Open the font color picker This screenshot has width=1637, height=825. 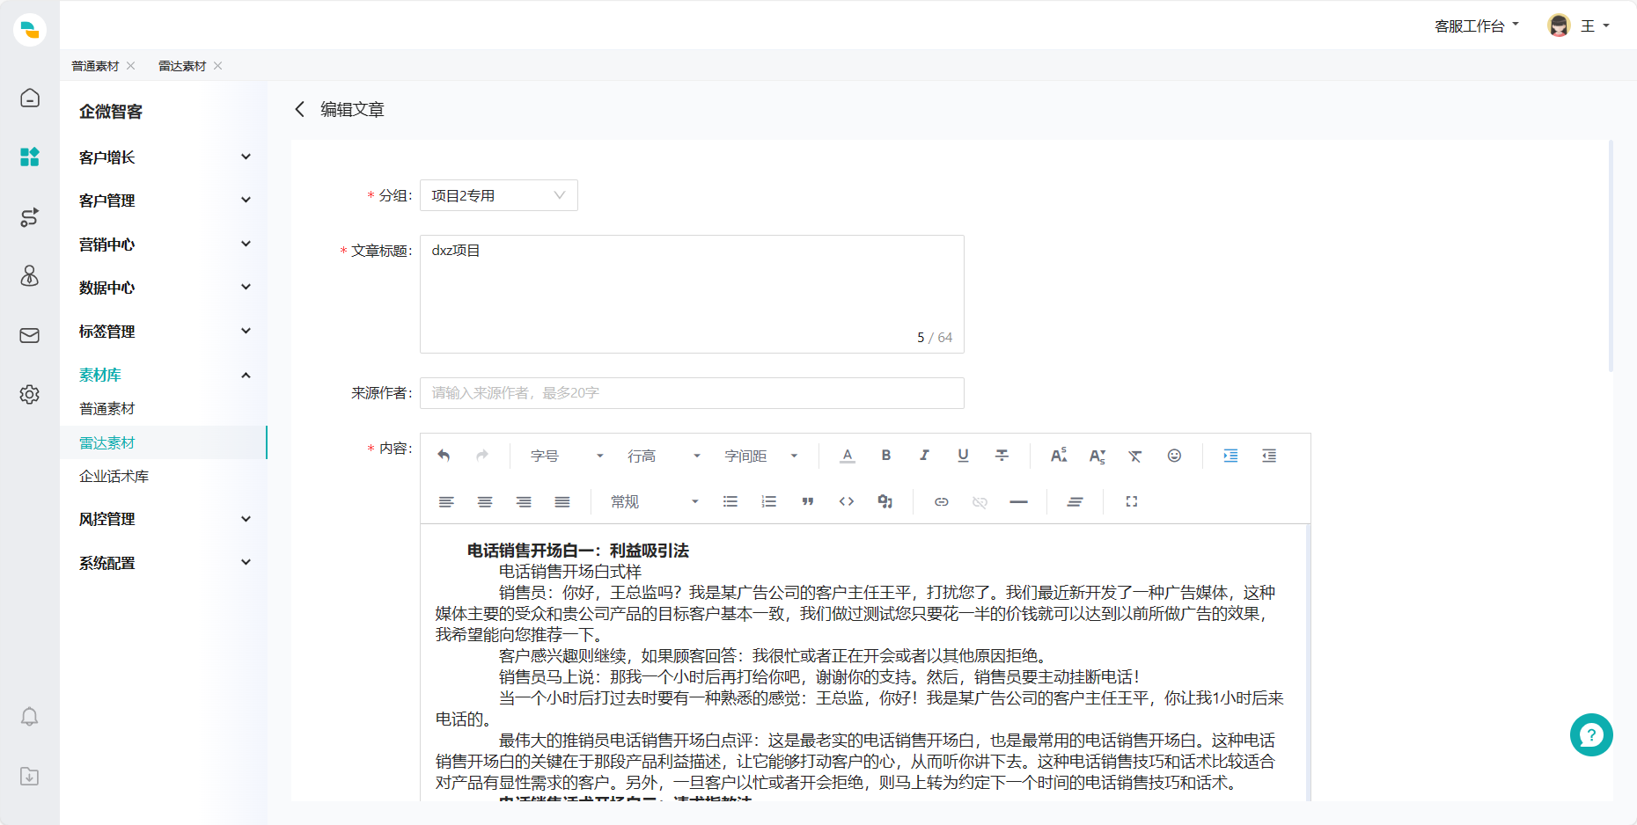[848, 456]
